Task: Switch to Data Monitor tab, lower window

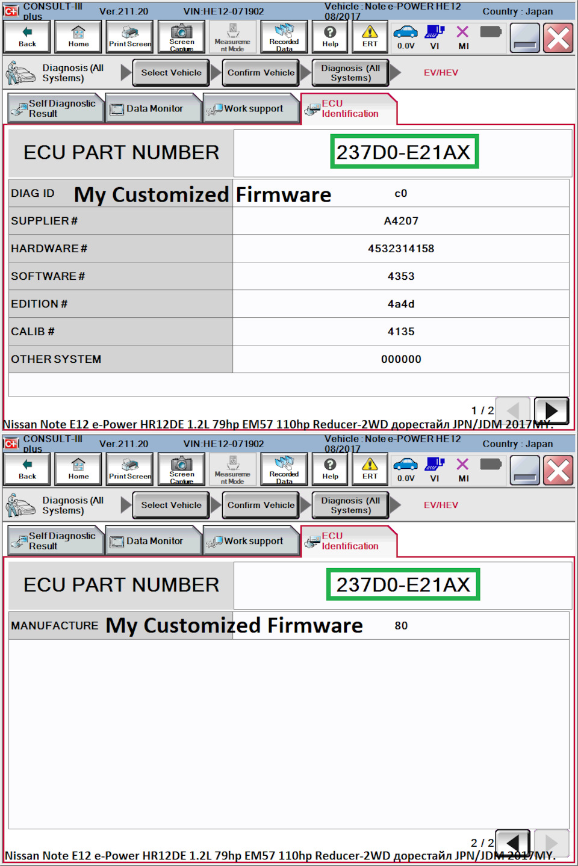Action: click(154, 541)
